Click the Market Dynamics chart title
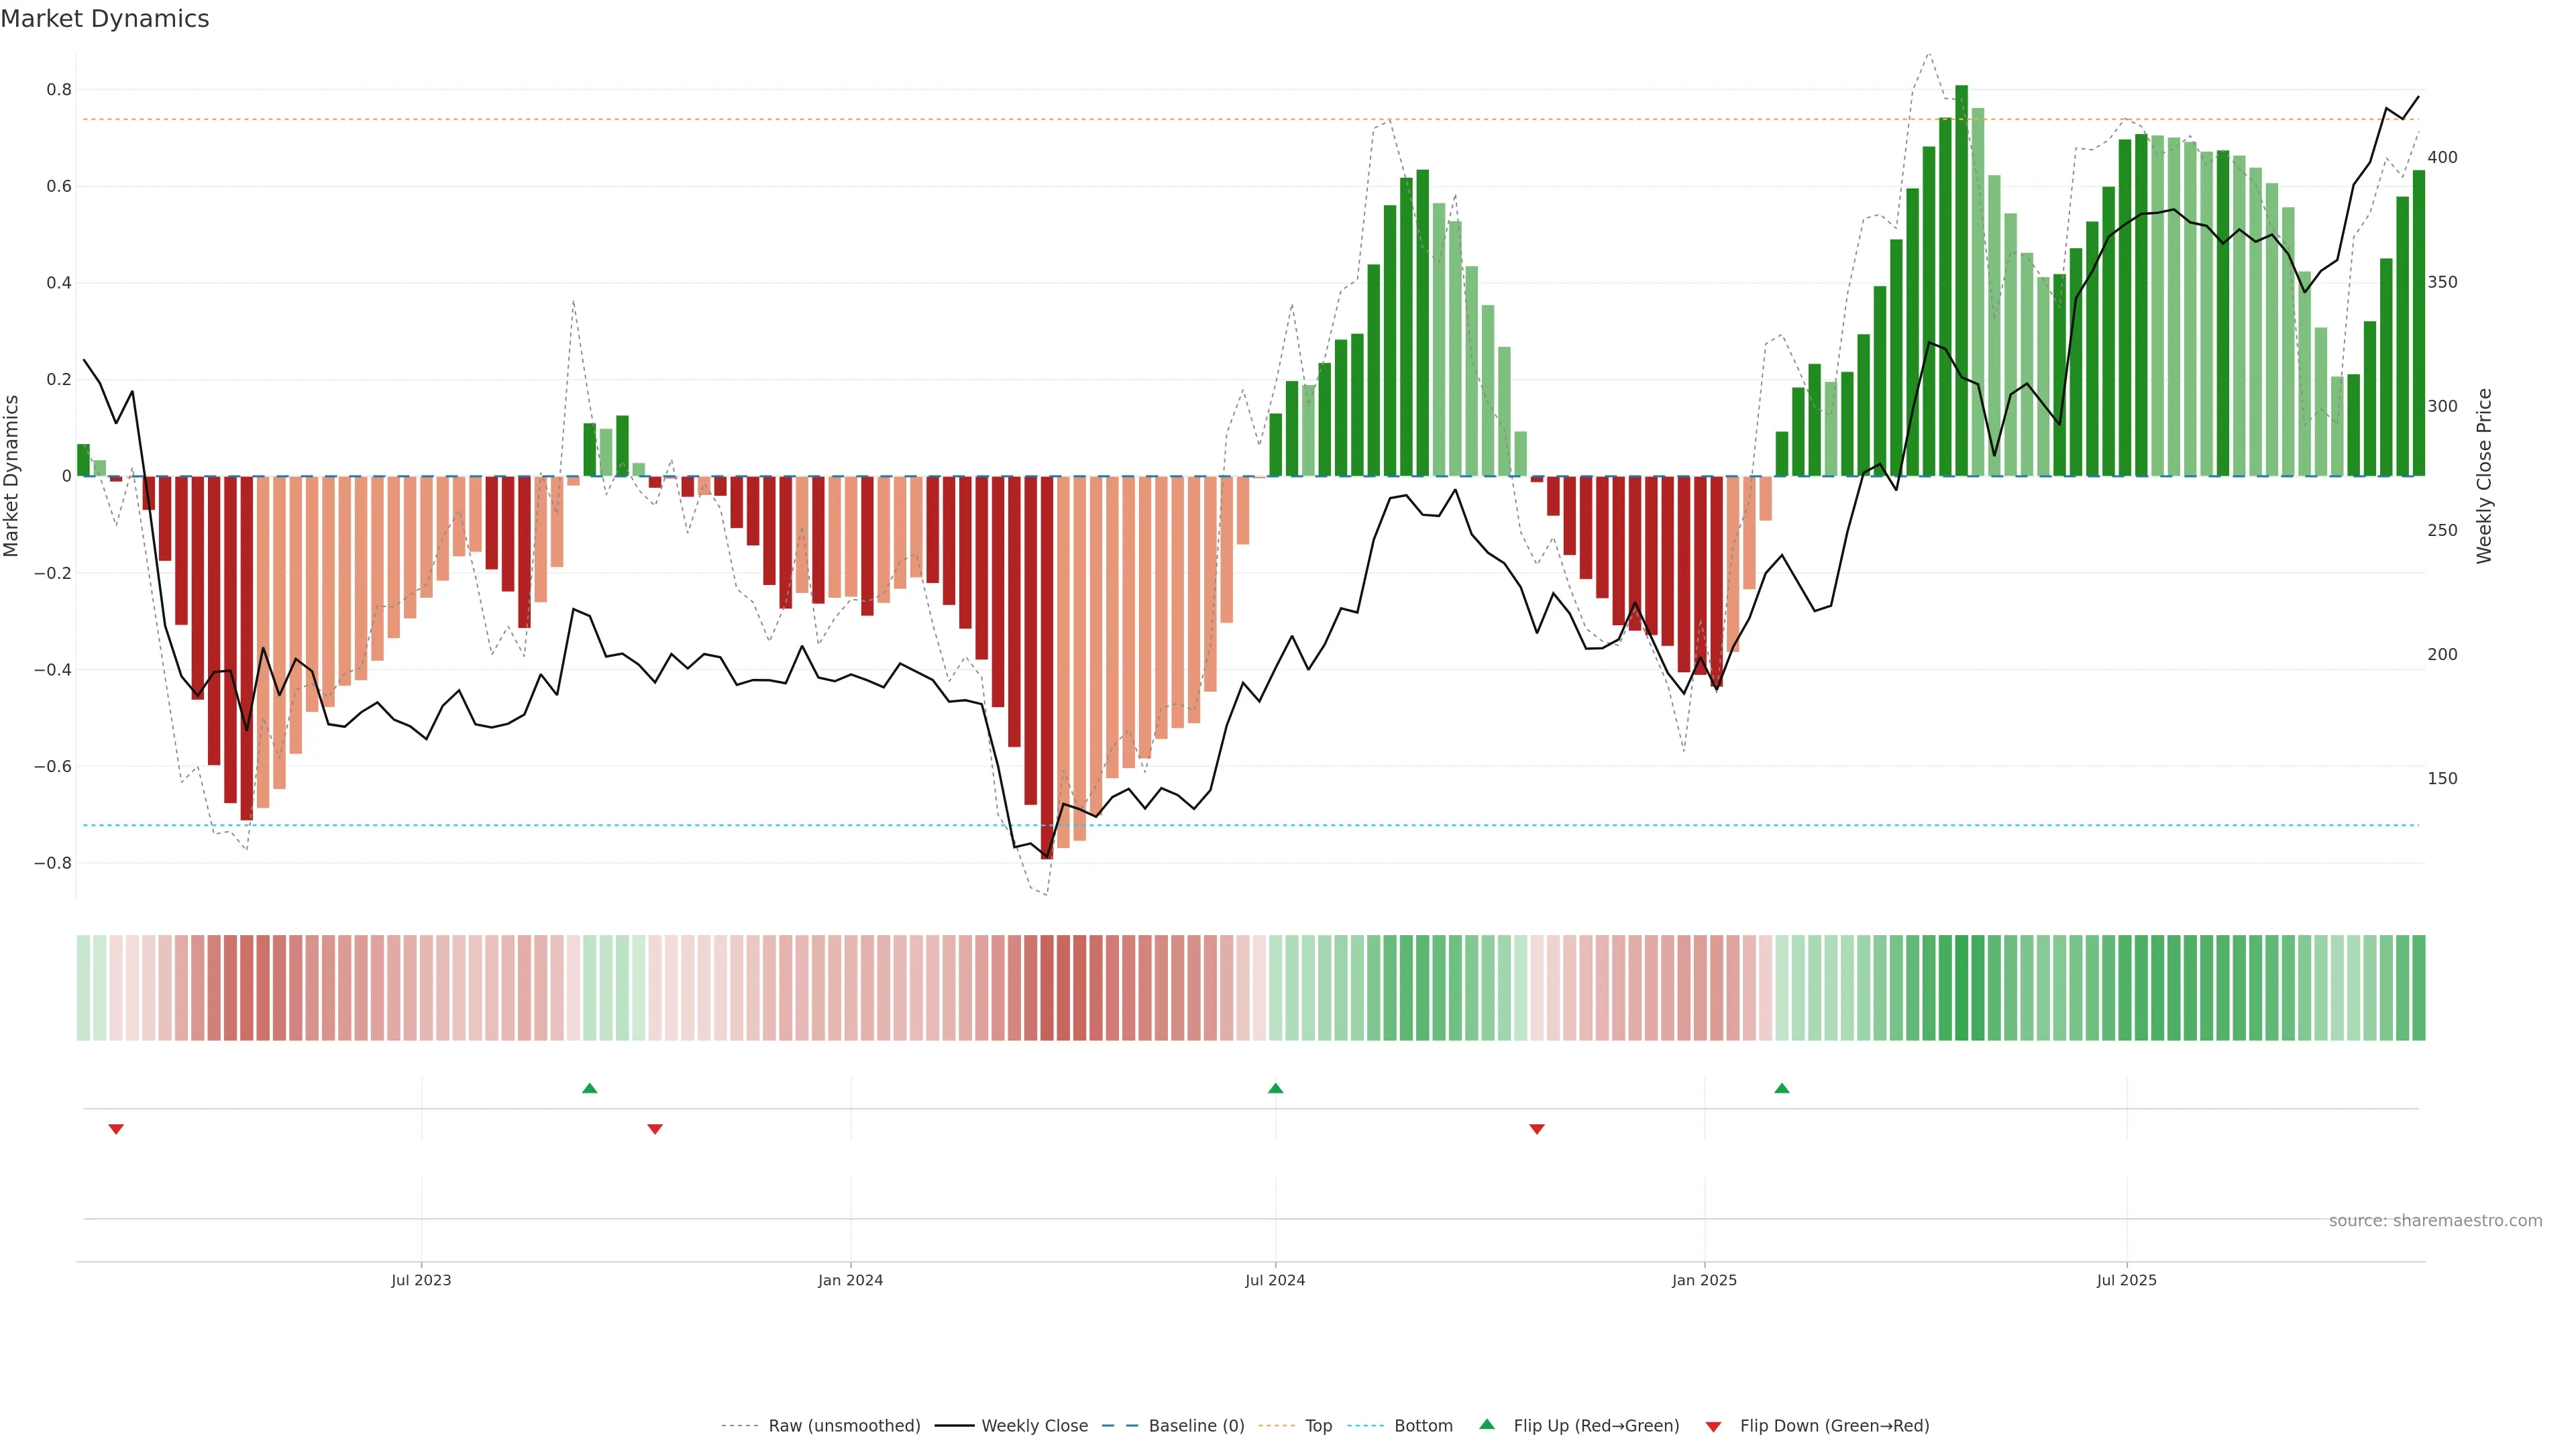 pos(105,19)
